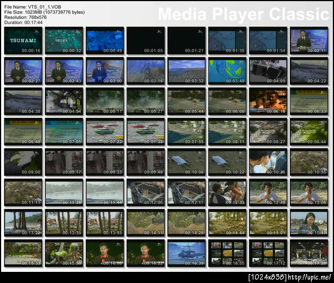Click the File Size 1023MB text
Screen dimensions: 334x283
click(45, 12)
